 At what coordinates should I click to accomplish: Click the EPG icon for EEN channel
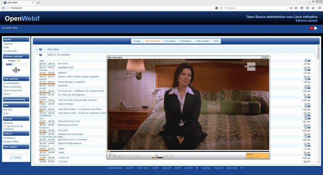pos(306,61)
